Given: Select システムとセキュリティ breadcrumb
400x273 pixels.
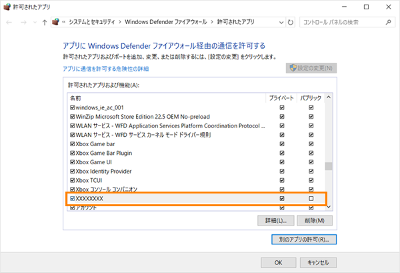Looking at the screenshot, I should coord(92,22).
